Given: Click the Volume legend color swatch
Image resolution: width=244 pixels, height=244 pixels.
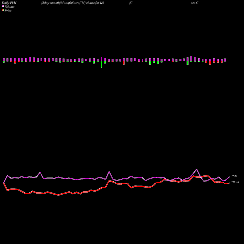Looking at the screenshot, I should 3,6.
